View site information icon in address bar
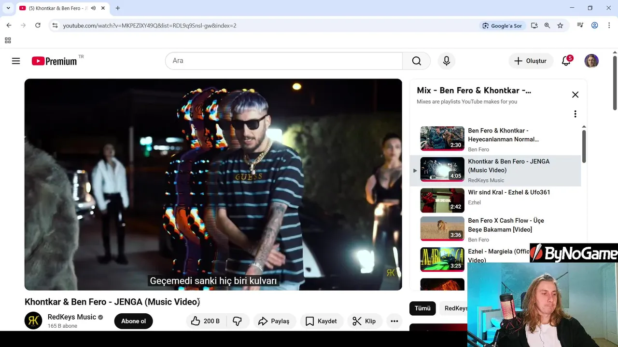Image resolution: width=618 pixels, height=347 pixels. [x=55, y=26]
